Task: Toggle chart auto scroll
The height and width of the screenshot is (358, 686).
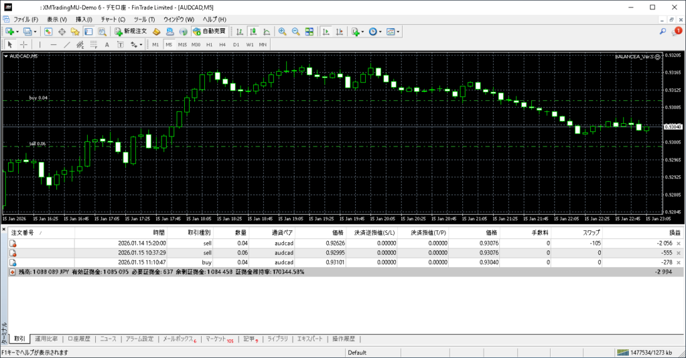Action: pos(326,31)
